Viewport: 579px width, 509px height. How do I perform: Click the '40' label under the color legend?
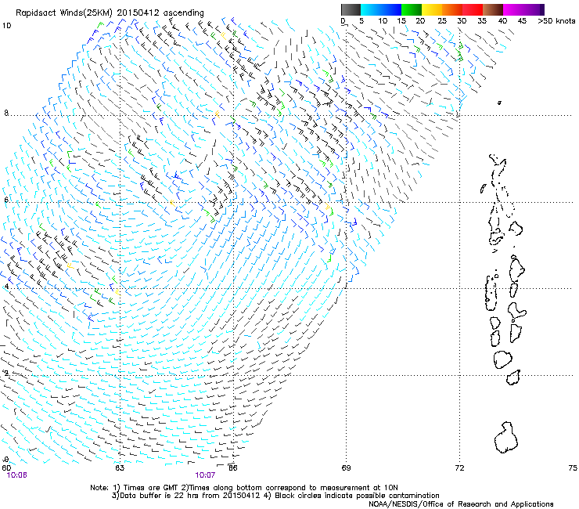(502, 21)
